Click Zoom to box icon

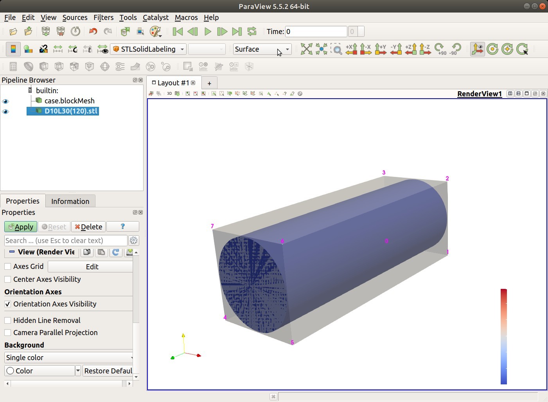pos(336,49)
